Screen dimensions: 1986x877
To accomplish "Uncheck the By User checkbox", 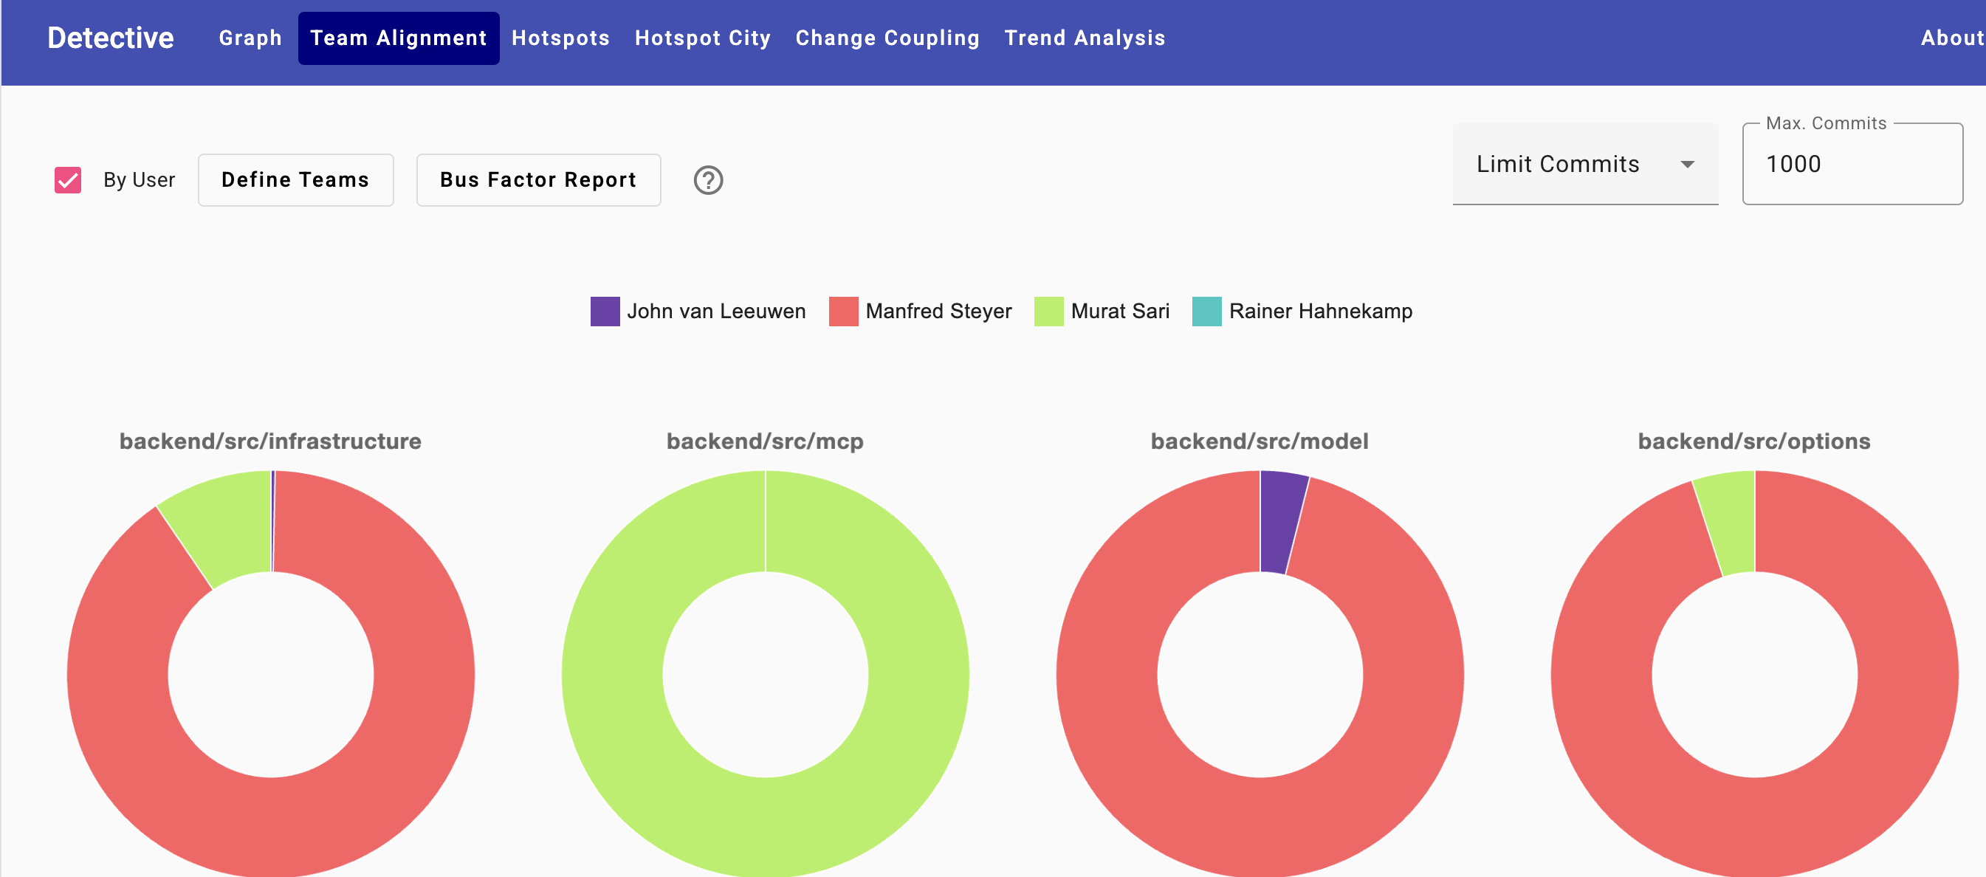I will coord(68,180).
